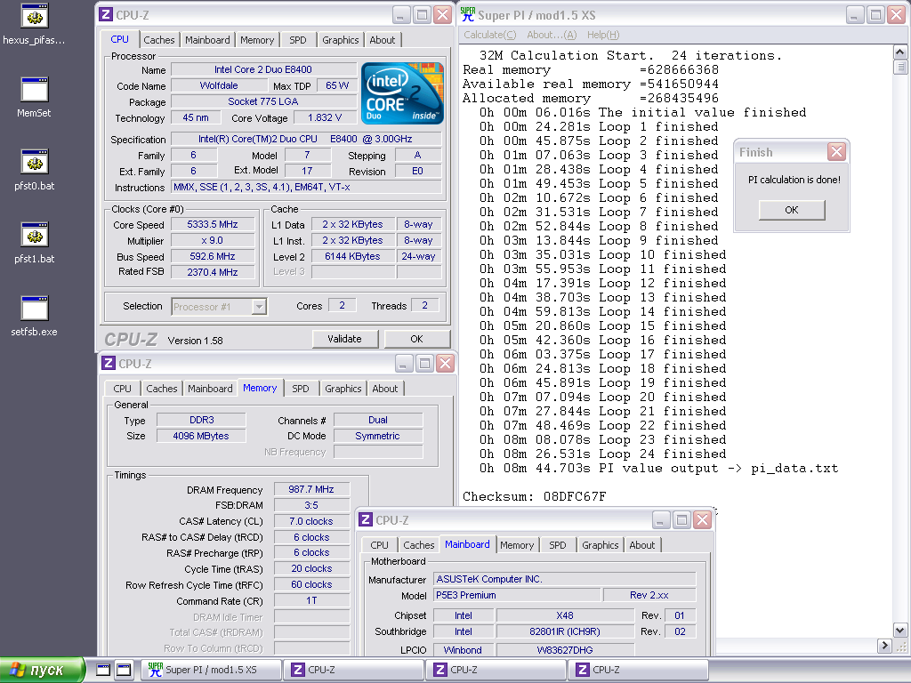Select About tab in Memory CPU-Z window
The width and height of the screenshot is (911, 683).
(384, 389)
